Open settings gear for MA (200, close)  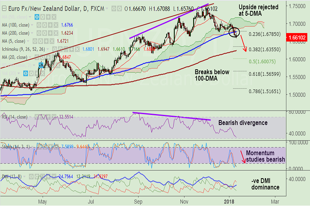point(44,33)
